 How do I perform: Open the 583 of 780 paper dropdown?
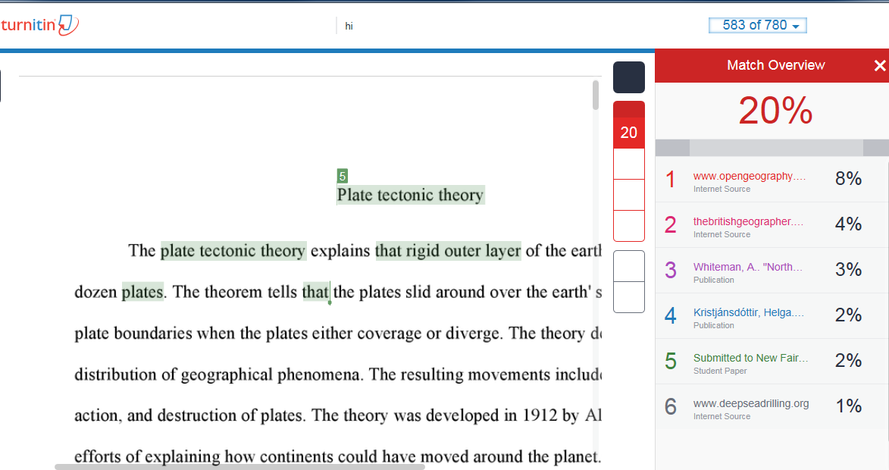click(x=757, y=26)
